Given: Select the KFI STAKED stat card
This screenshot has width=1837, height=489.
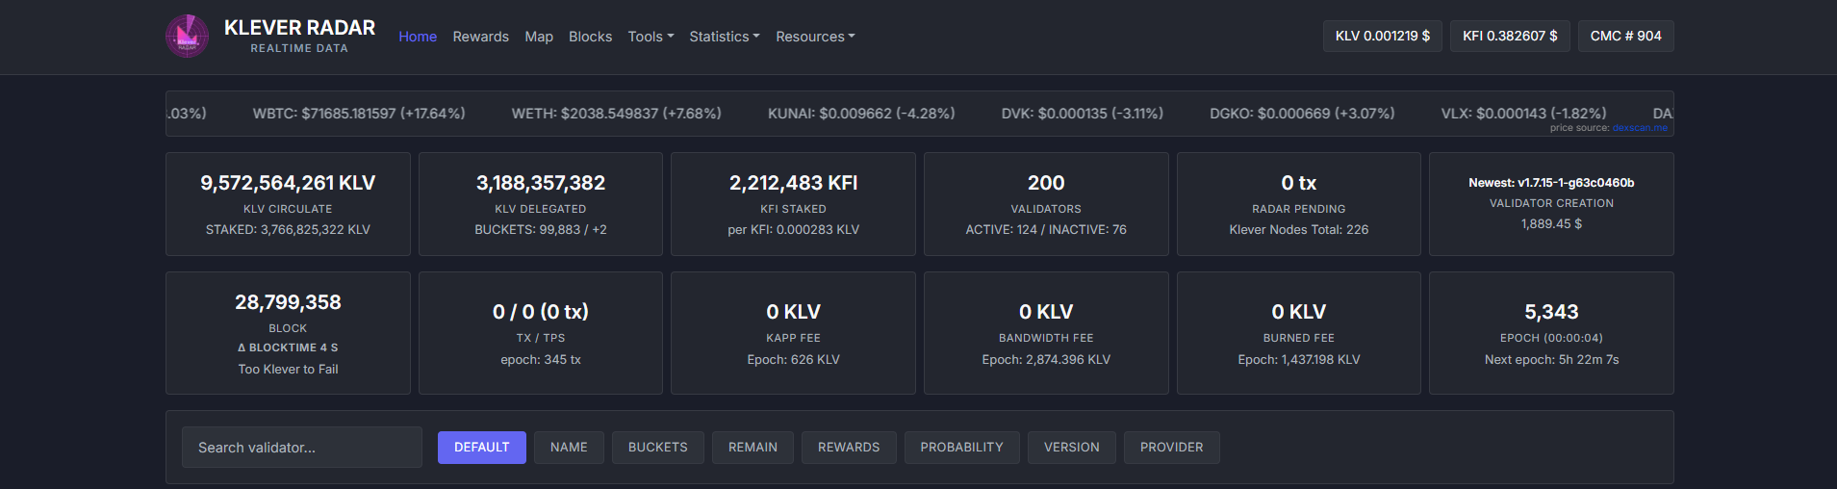Looking at the screenshot, I should point(793,204).
